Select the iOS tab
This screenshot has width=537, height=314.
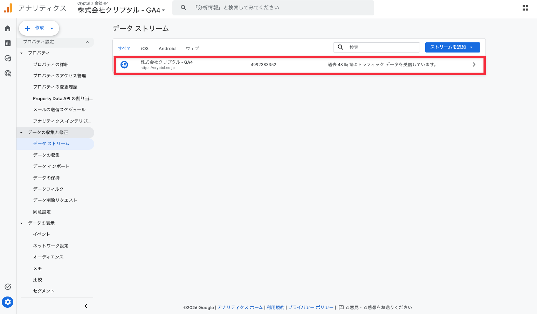(x=145, y=49)
